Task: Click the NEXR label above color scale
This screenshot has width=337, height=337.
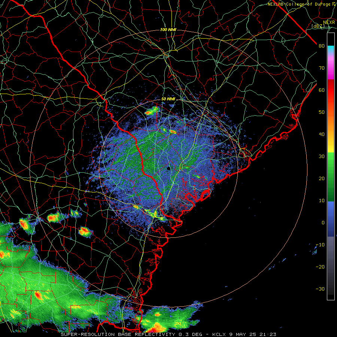Action: [x=329, y=22]
